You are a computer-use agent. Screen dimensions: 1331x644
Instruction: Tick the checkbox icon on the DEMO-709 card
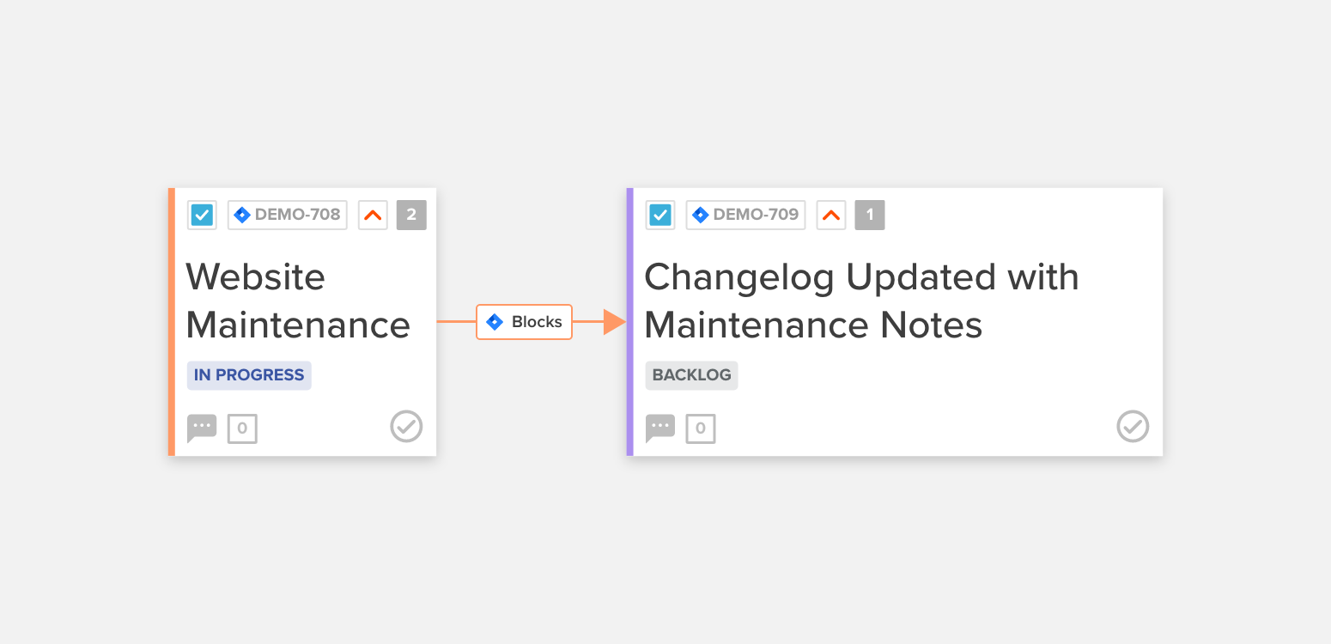coord(660,215)
